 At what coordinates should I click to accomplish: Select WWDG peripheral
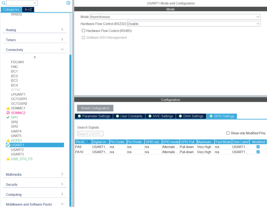click(x=17, y=14)
